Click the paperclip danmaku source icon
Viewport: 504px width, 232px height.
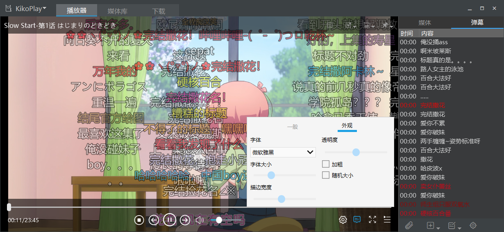[x=409, y=225]
